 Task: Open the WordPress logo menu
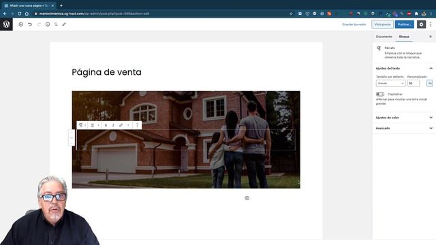click(6, 24)
